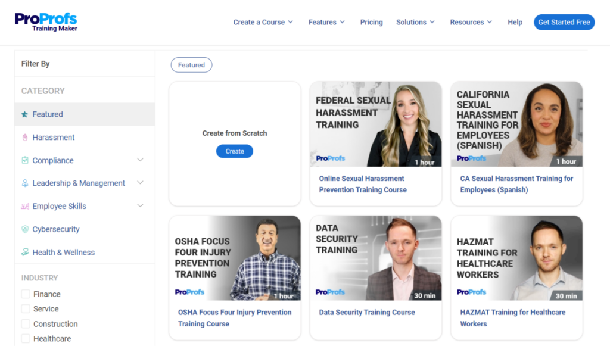Open the Solutions dropdown menu
The height and width of the screenshot is (346, 610).
pyautogui.click(x=415, y=22)
